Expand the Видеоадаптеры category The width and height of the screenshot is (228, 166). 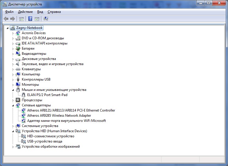click(x=13, y=54)
